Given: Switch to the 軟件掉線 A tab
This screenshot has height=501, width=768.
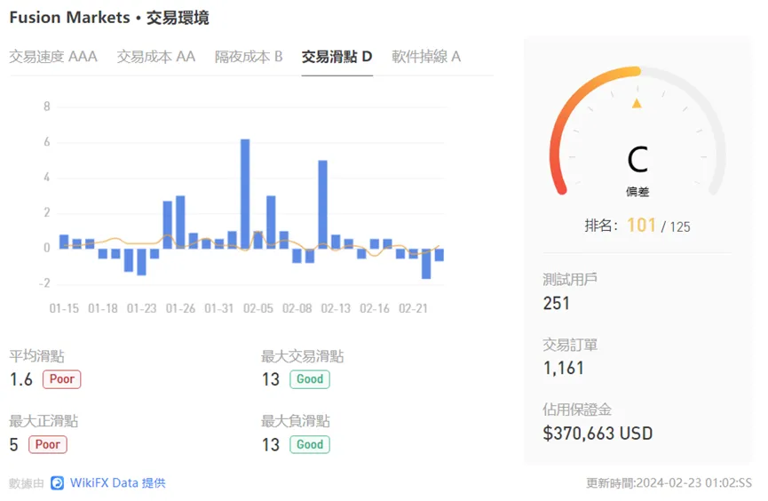Looking at the screenshot, I should tap(426, 57).
